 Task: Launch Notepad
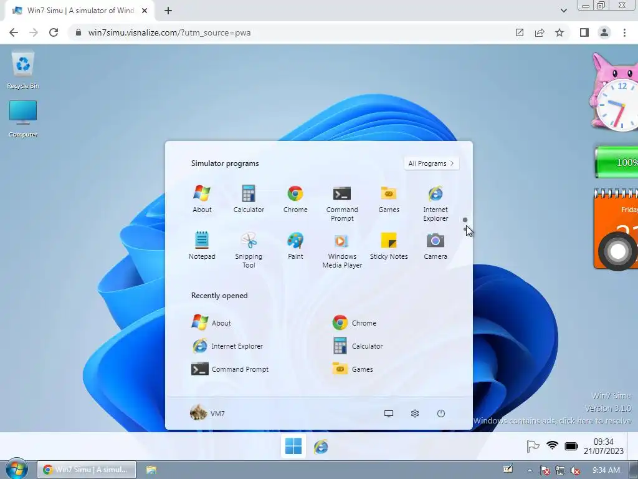coord(202,246)
